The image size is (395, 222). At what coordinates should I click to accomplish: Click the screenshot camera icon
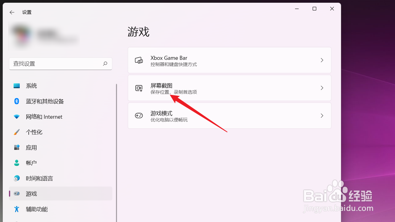(x=139, y=88)
